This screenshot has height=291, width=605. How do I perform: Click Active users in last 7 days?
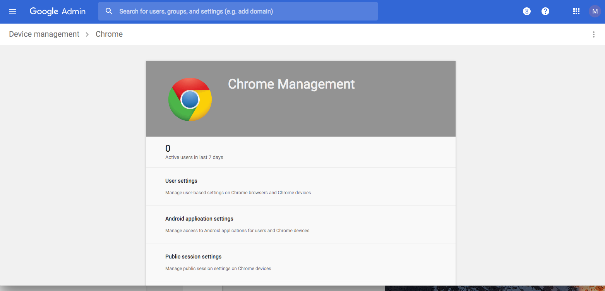194,157
